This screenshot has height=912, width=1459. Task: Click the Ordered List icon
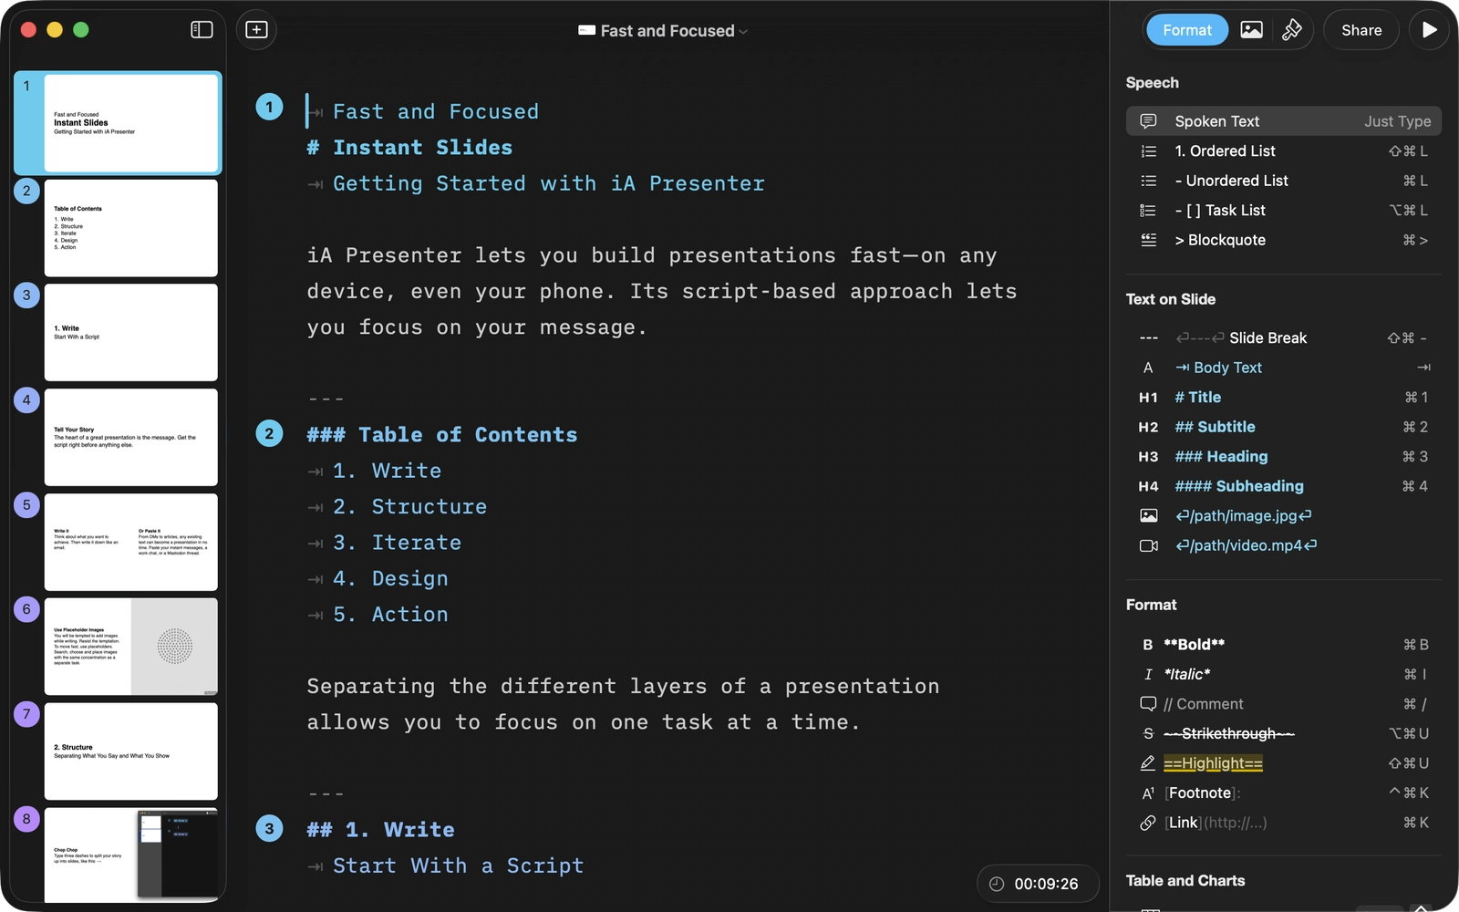tap(1148, 151)
